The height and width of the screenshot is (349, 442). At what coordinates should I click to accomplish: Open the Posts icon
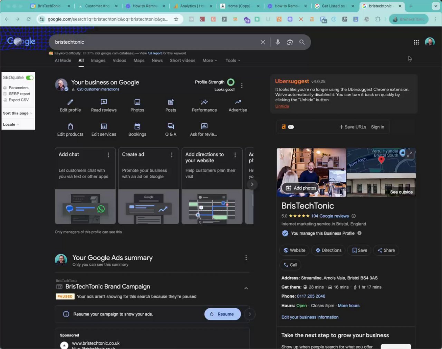(x=171, y=102)
